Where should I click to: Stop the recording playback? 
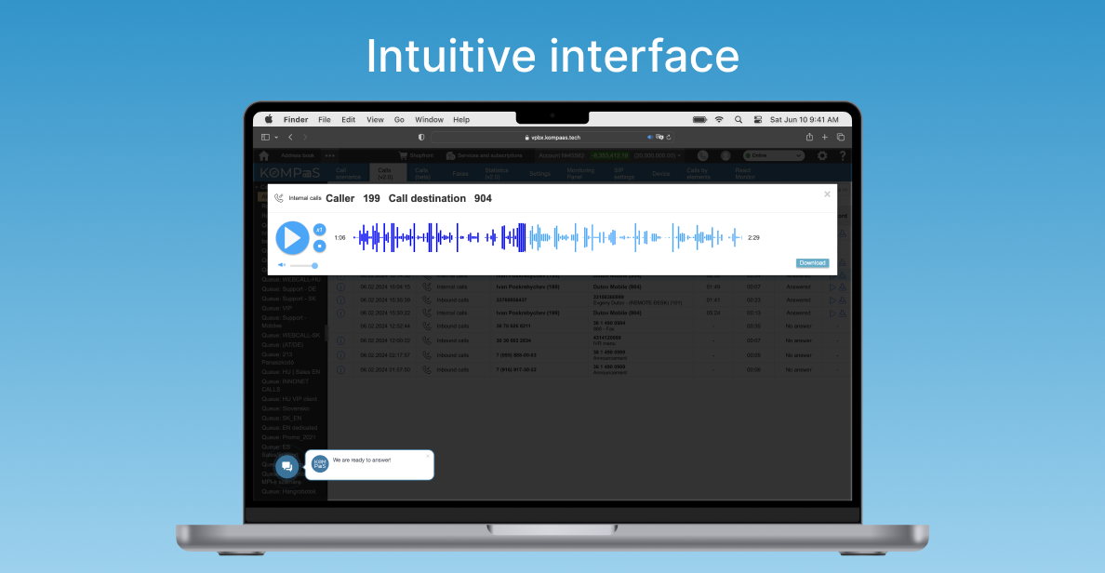point(319,247)
